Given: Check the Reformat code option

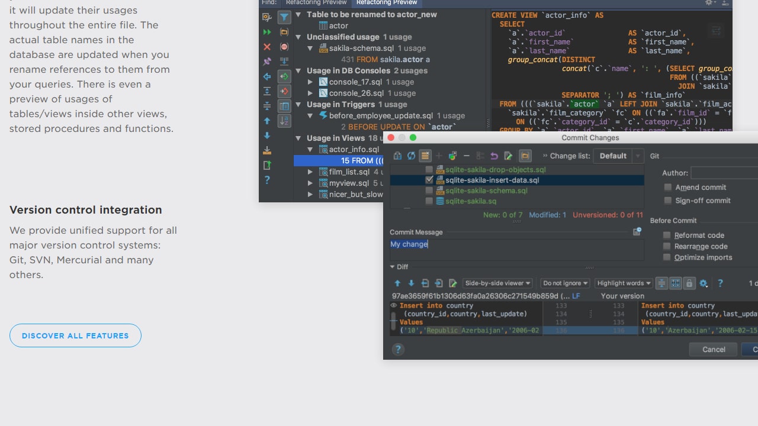Looking at the screenshot, I should pos(667,235).
